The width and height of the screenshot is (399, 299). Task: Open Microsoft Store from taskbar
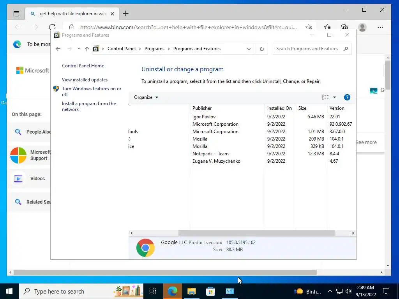[210, 291]
